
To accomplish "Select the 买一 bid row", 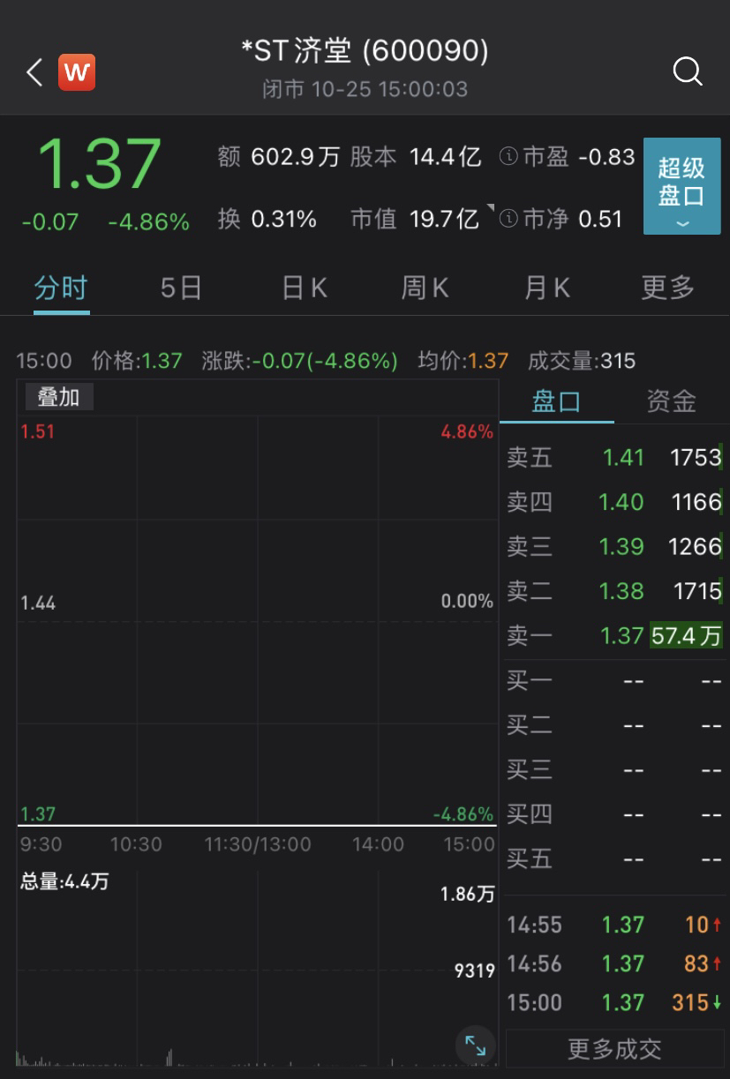I will click(614, 681).
